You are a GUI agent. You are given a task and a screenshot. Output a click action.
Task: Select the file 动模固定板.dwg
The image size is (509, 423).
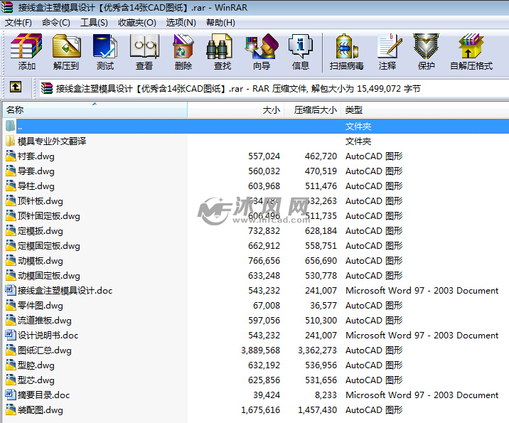(48, 276)
